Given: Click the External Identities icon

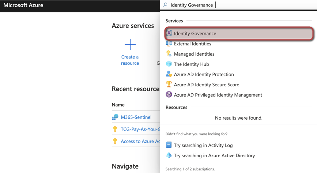Looking at the screenshot, I should click(x=169, y=44).
